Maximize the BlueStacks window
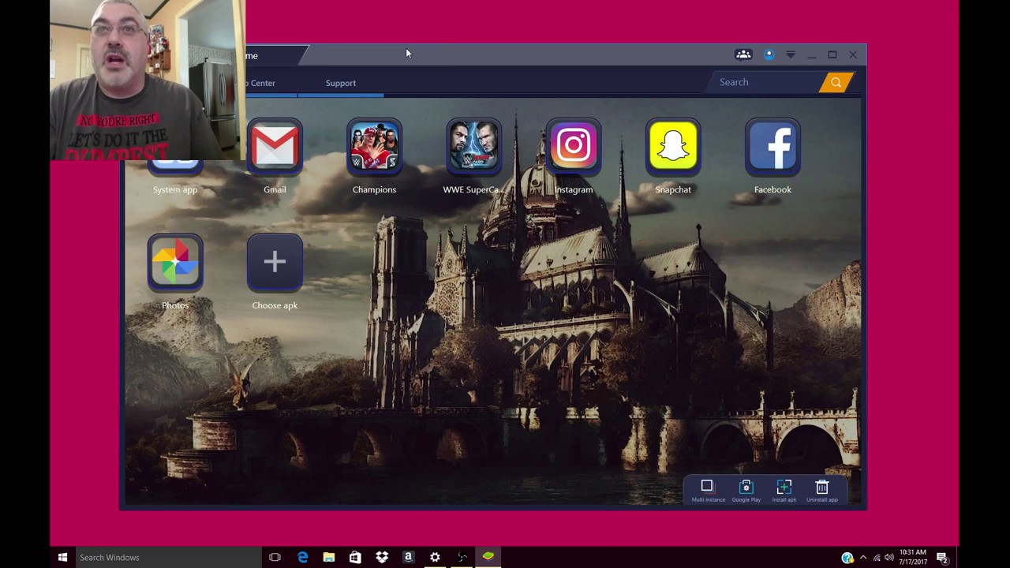This screenshot has width=1010, height=568. click(832, 54)
